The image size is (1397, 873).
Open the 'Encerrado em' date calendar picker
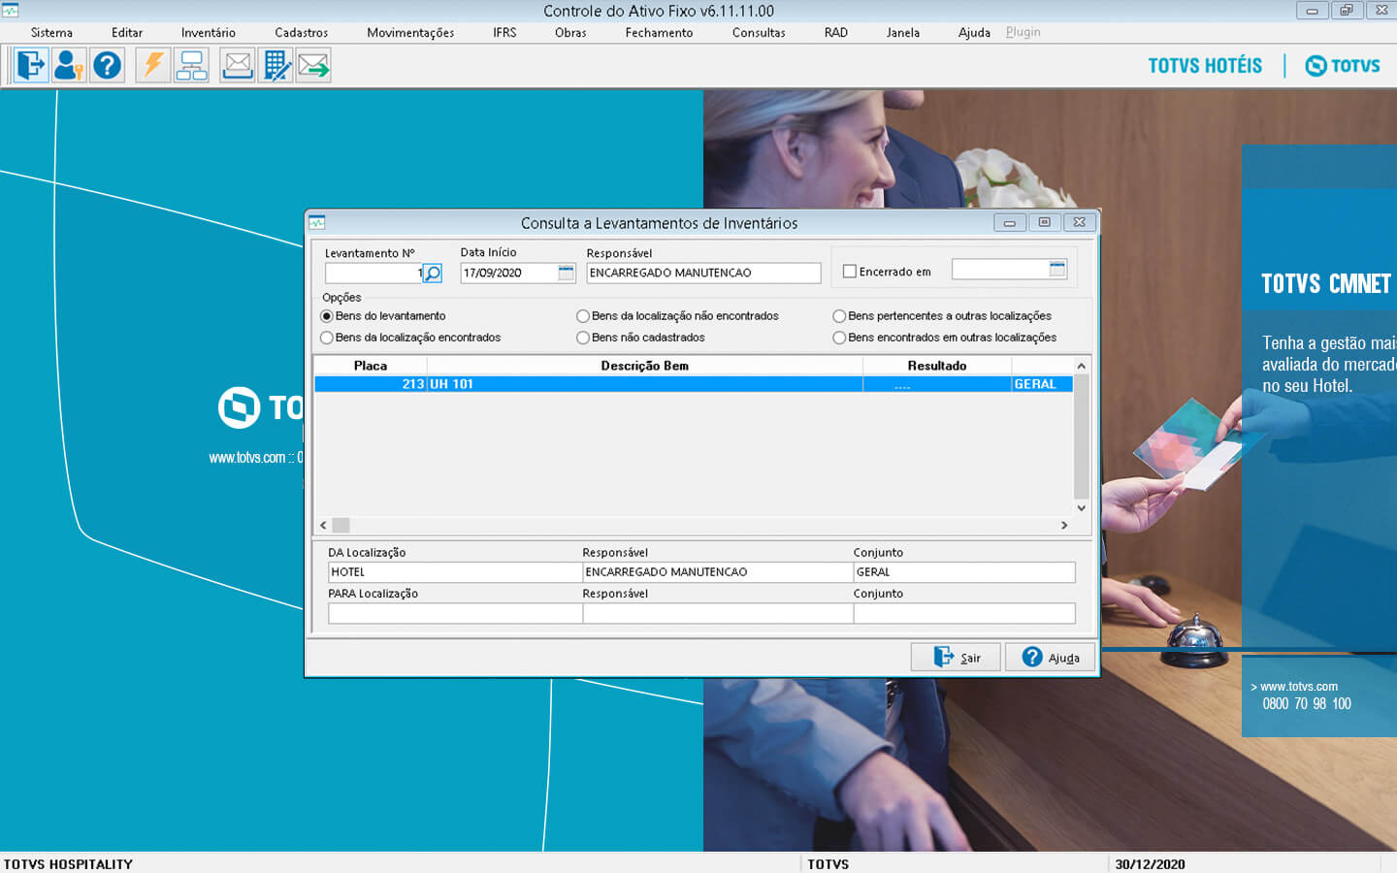tap(1057, 270)
